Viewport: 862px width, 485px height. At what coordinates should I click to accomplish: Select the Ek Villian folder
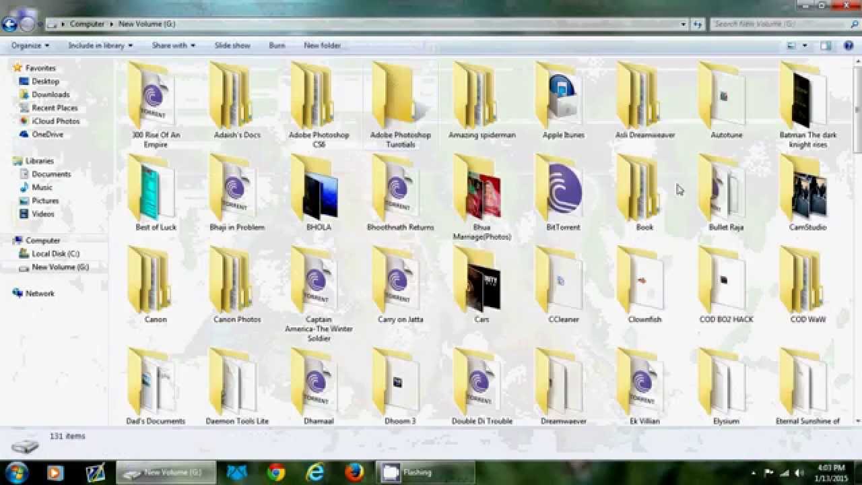644,387
